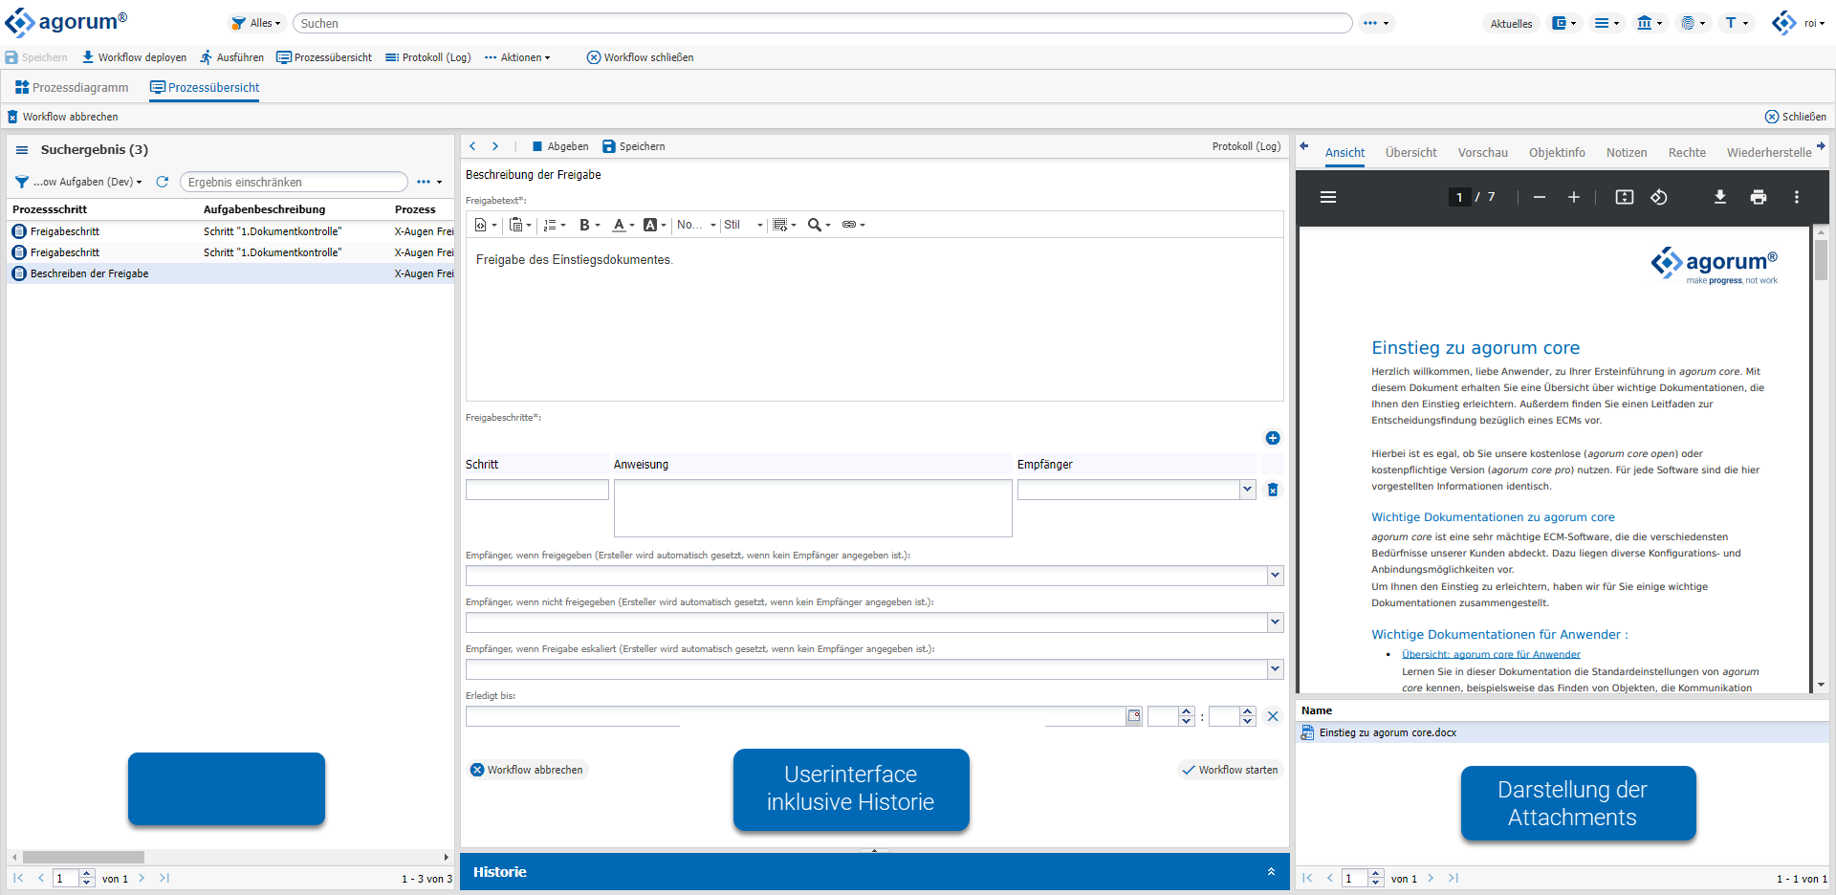Fit PDF page to view
The width and height of the screenshot is (1836, 895).
click(1625, 197)
